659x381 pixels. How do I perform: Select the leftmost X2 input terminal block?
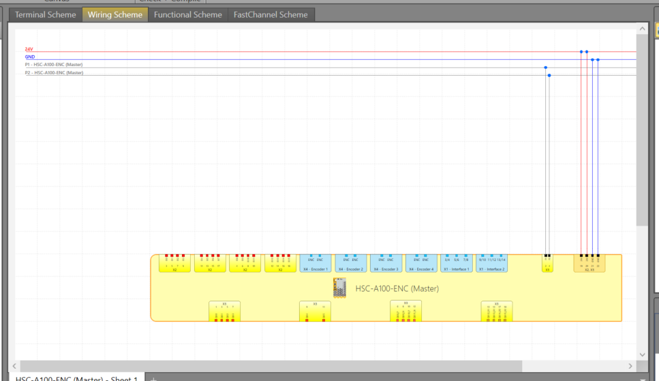point(175,263)
